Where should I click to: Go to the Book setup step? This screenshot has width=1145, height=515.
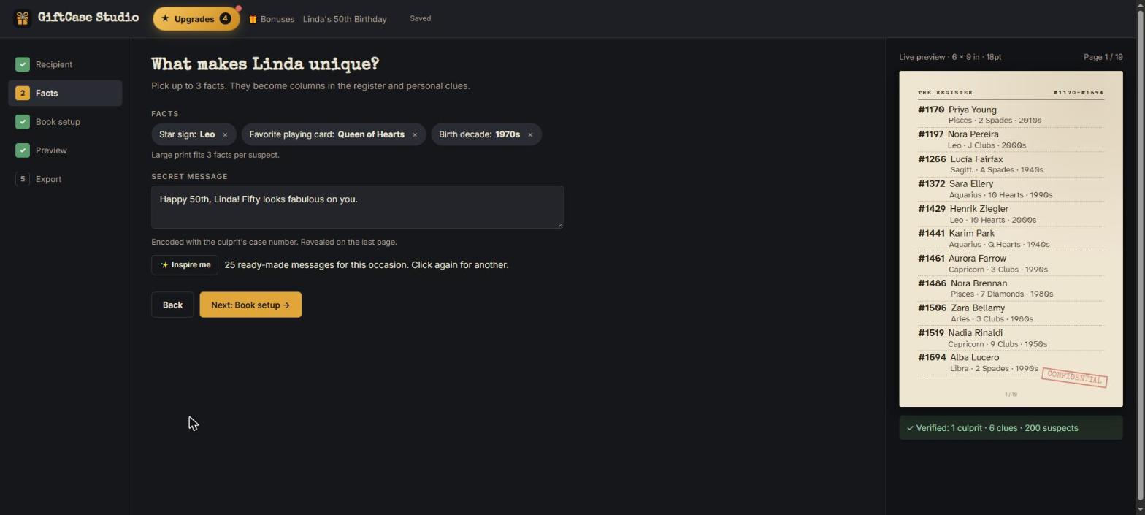(x=65, y=121)
